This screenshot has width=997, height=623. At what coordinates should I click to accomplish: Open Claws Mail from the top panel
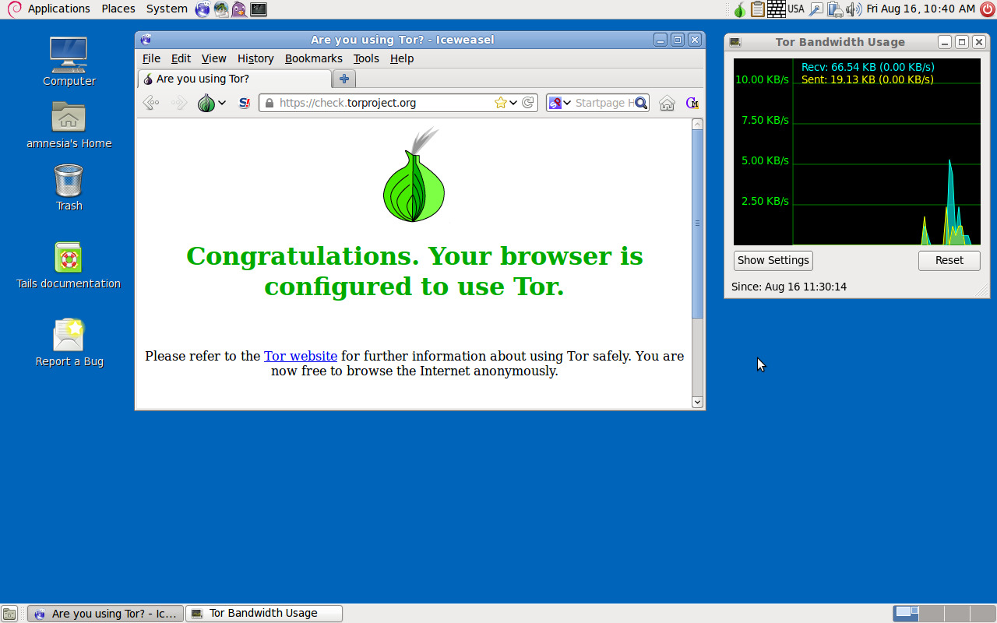click(220, 9)
